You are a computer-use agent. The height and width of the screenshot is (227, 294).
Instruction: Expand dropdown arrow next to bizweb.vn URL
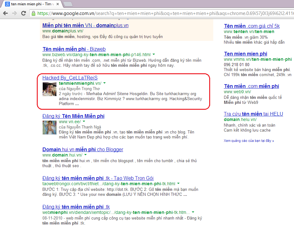pos(154,55)
